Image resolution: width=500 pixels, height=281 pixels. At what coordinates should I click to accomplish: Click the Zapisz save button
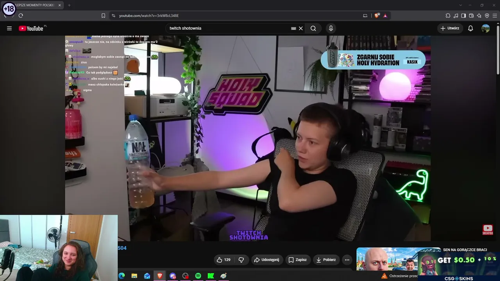(x=297, y=260)
